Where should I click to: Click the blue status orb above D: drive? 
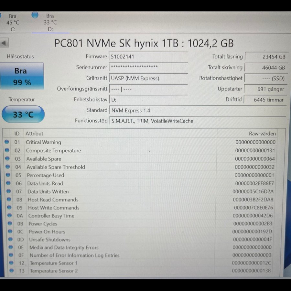35,15
